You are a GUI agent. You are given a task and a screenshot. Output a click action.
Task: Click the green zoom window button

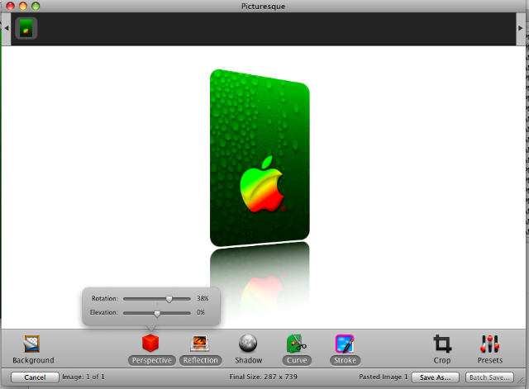(x=36, y=6)
